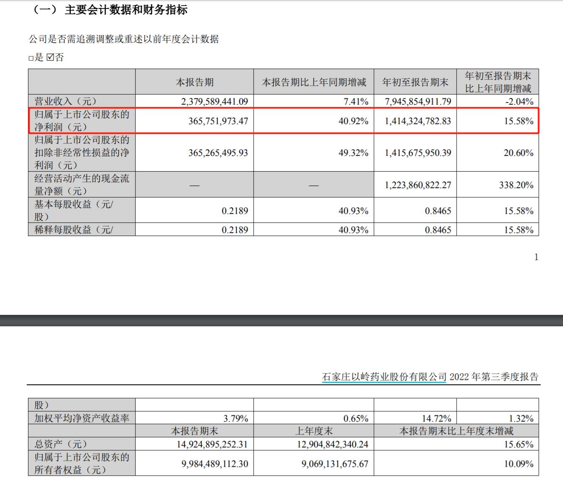
Task: Click the 年初至报告期末比上年同期增减 column header
Action: 498,82
